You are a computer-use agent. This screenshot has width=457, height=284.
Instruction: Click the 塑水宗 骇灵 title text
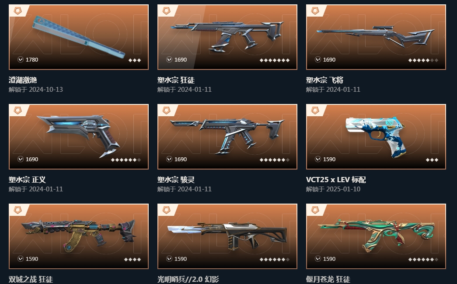pos(176,180)
